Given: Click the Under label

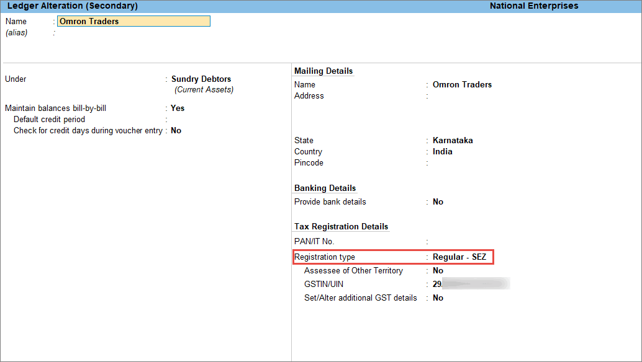Looking at the screenshot, I should [16, 79].
